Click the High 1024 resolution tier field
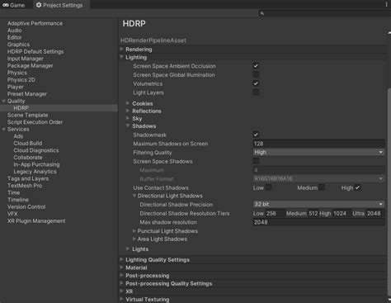The width and height of the screenshot is (391, 303). [342, 213]
